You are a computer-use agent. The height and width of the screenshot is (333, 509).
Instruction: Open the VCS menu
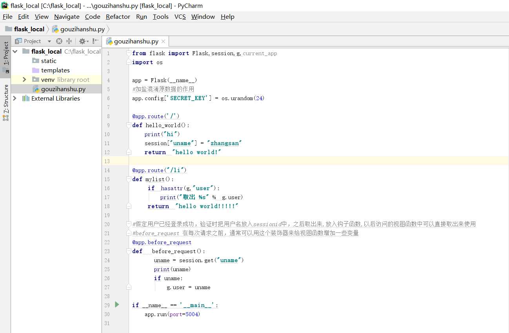pyautogui.click(x=180, y=16)
